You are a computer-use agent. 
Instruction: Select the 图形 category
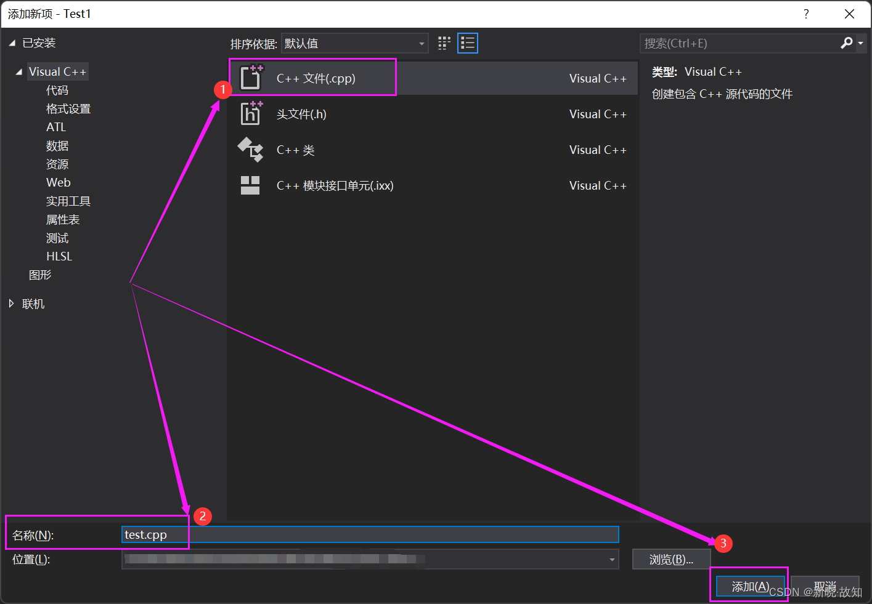pyautogui.click(x=40, y=275)
